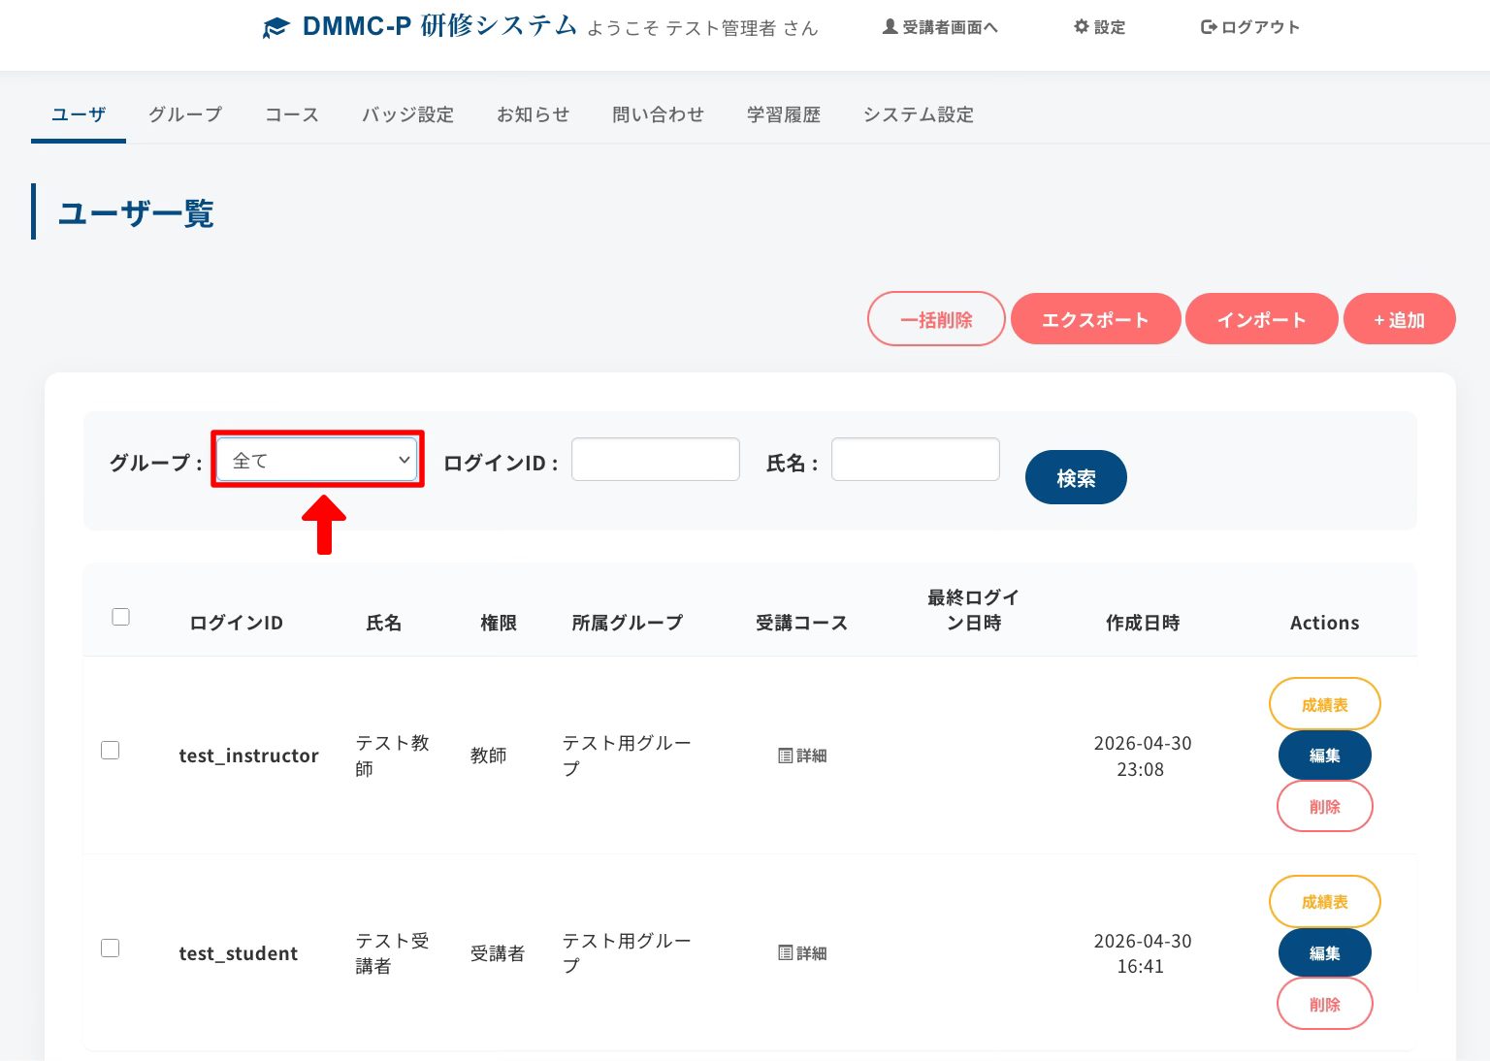Go to the 学習履歴 tab
Screen dimensions: 1490x1061
coord(783,114)
